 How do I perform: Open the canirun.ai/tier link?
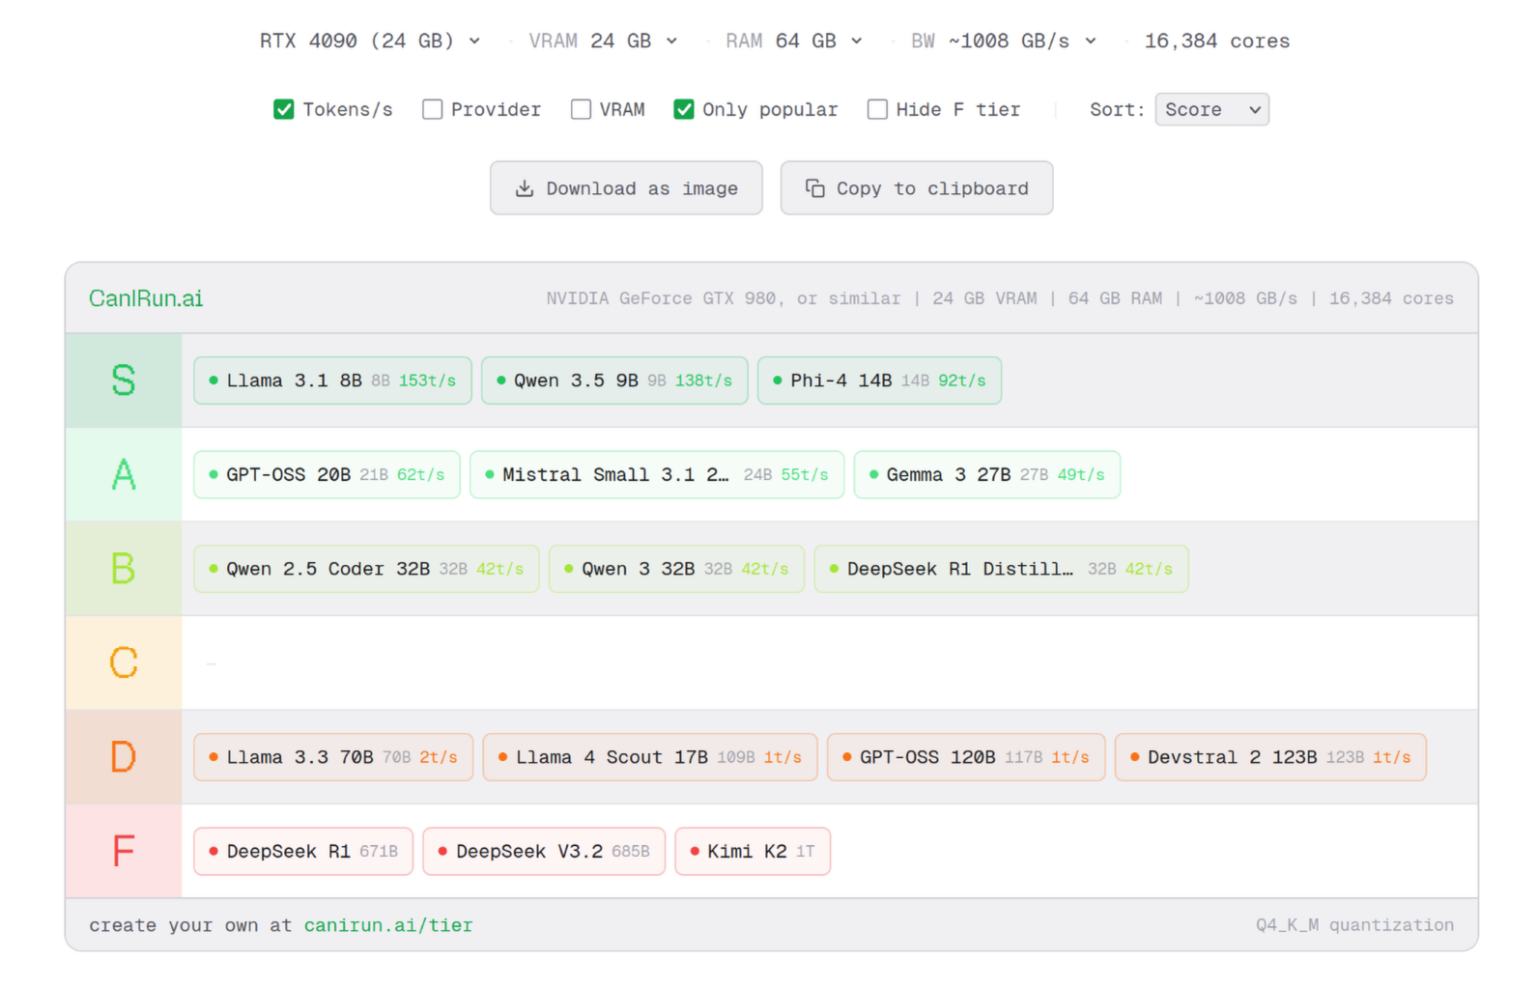point(388,925)
